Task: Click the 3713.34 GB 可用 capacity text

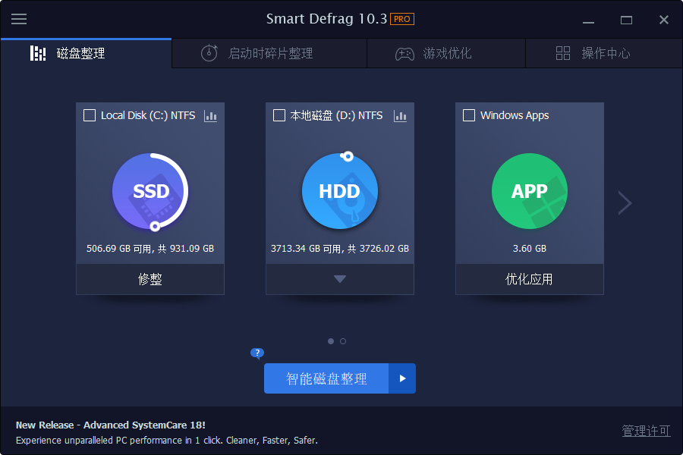Action: click(340, 249)
